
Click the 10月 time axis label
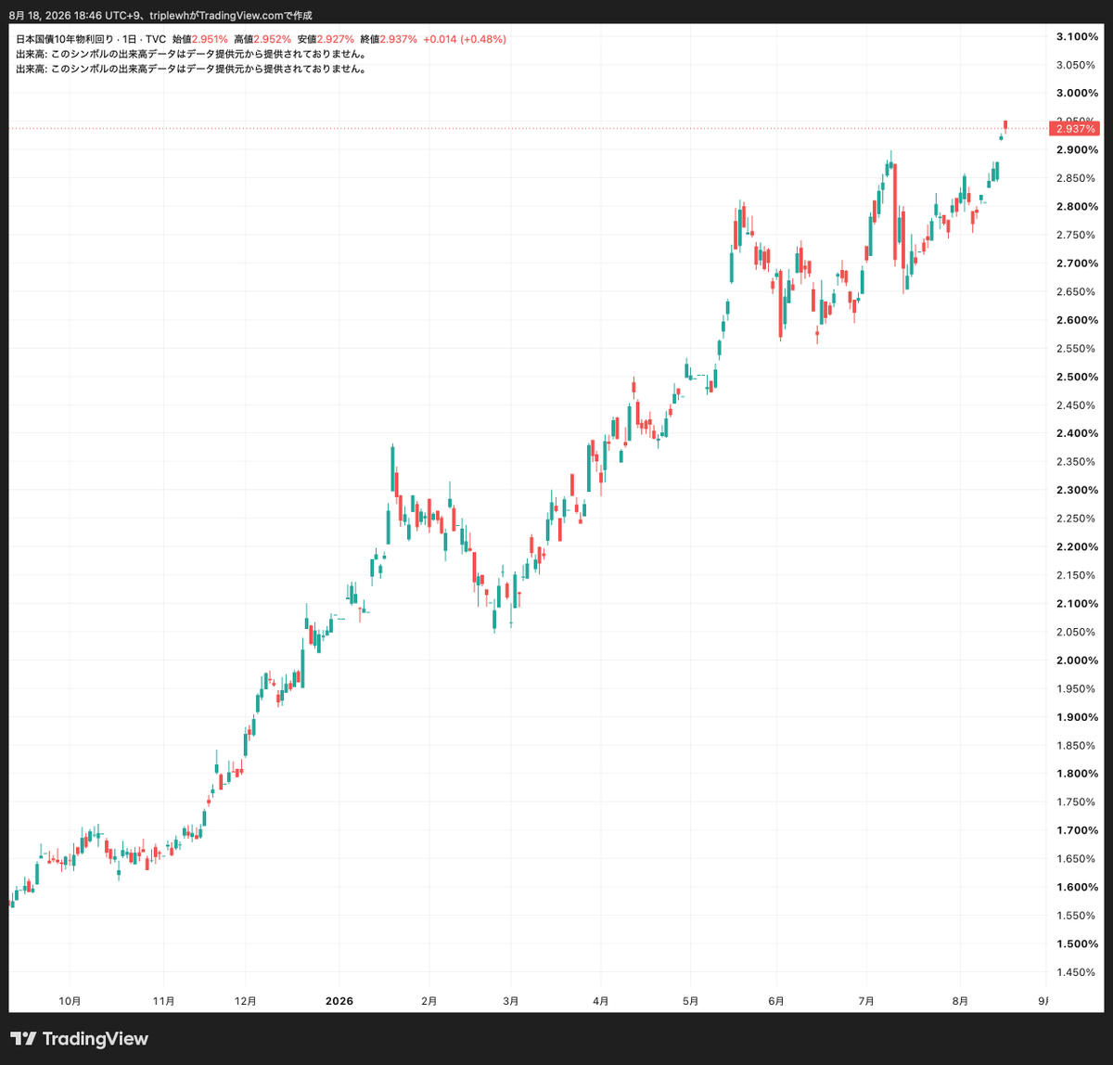pos(70,1001)
